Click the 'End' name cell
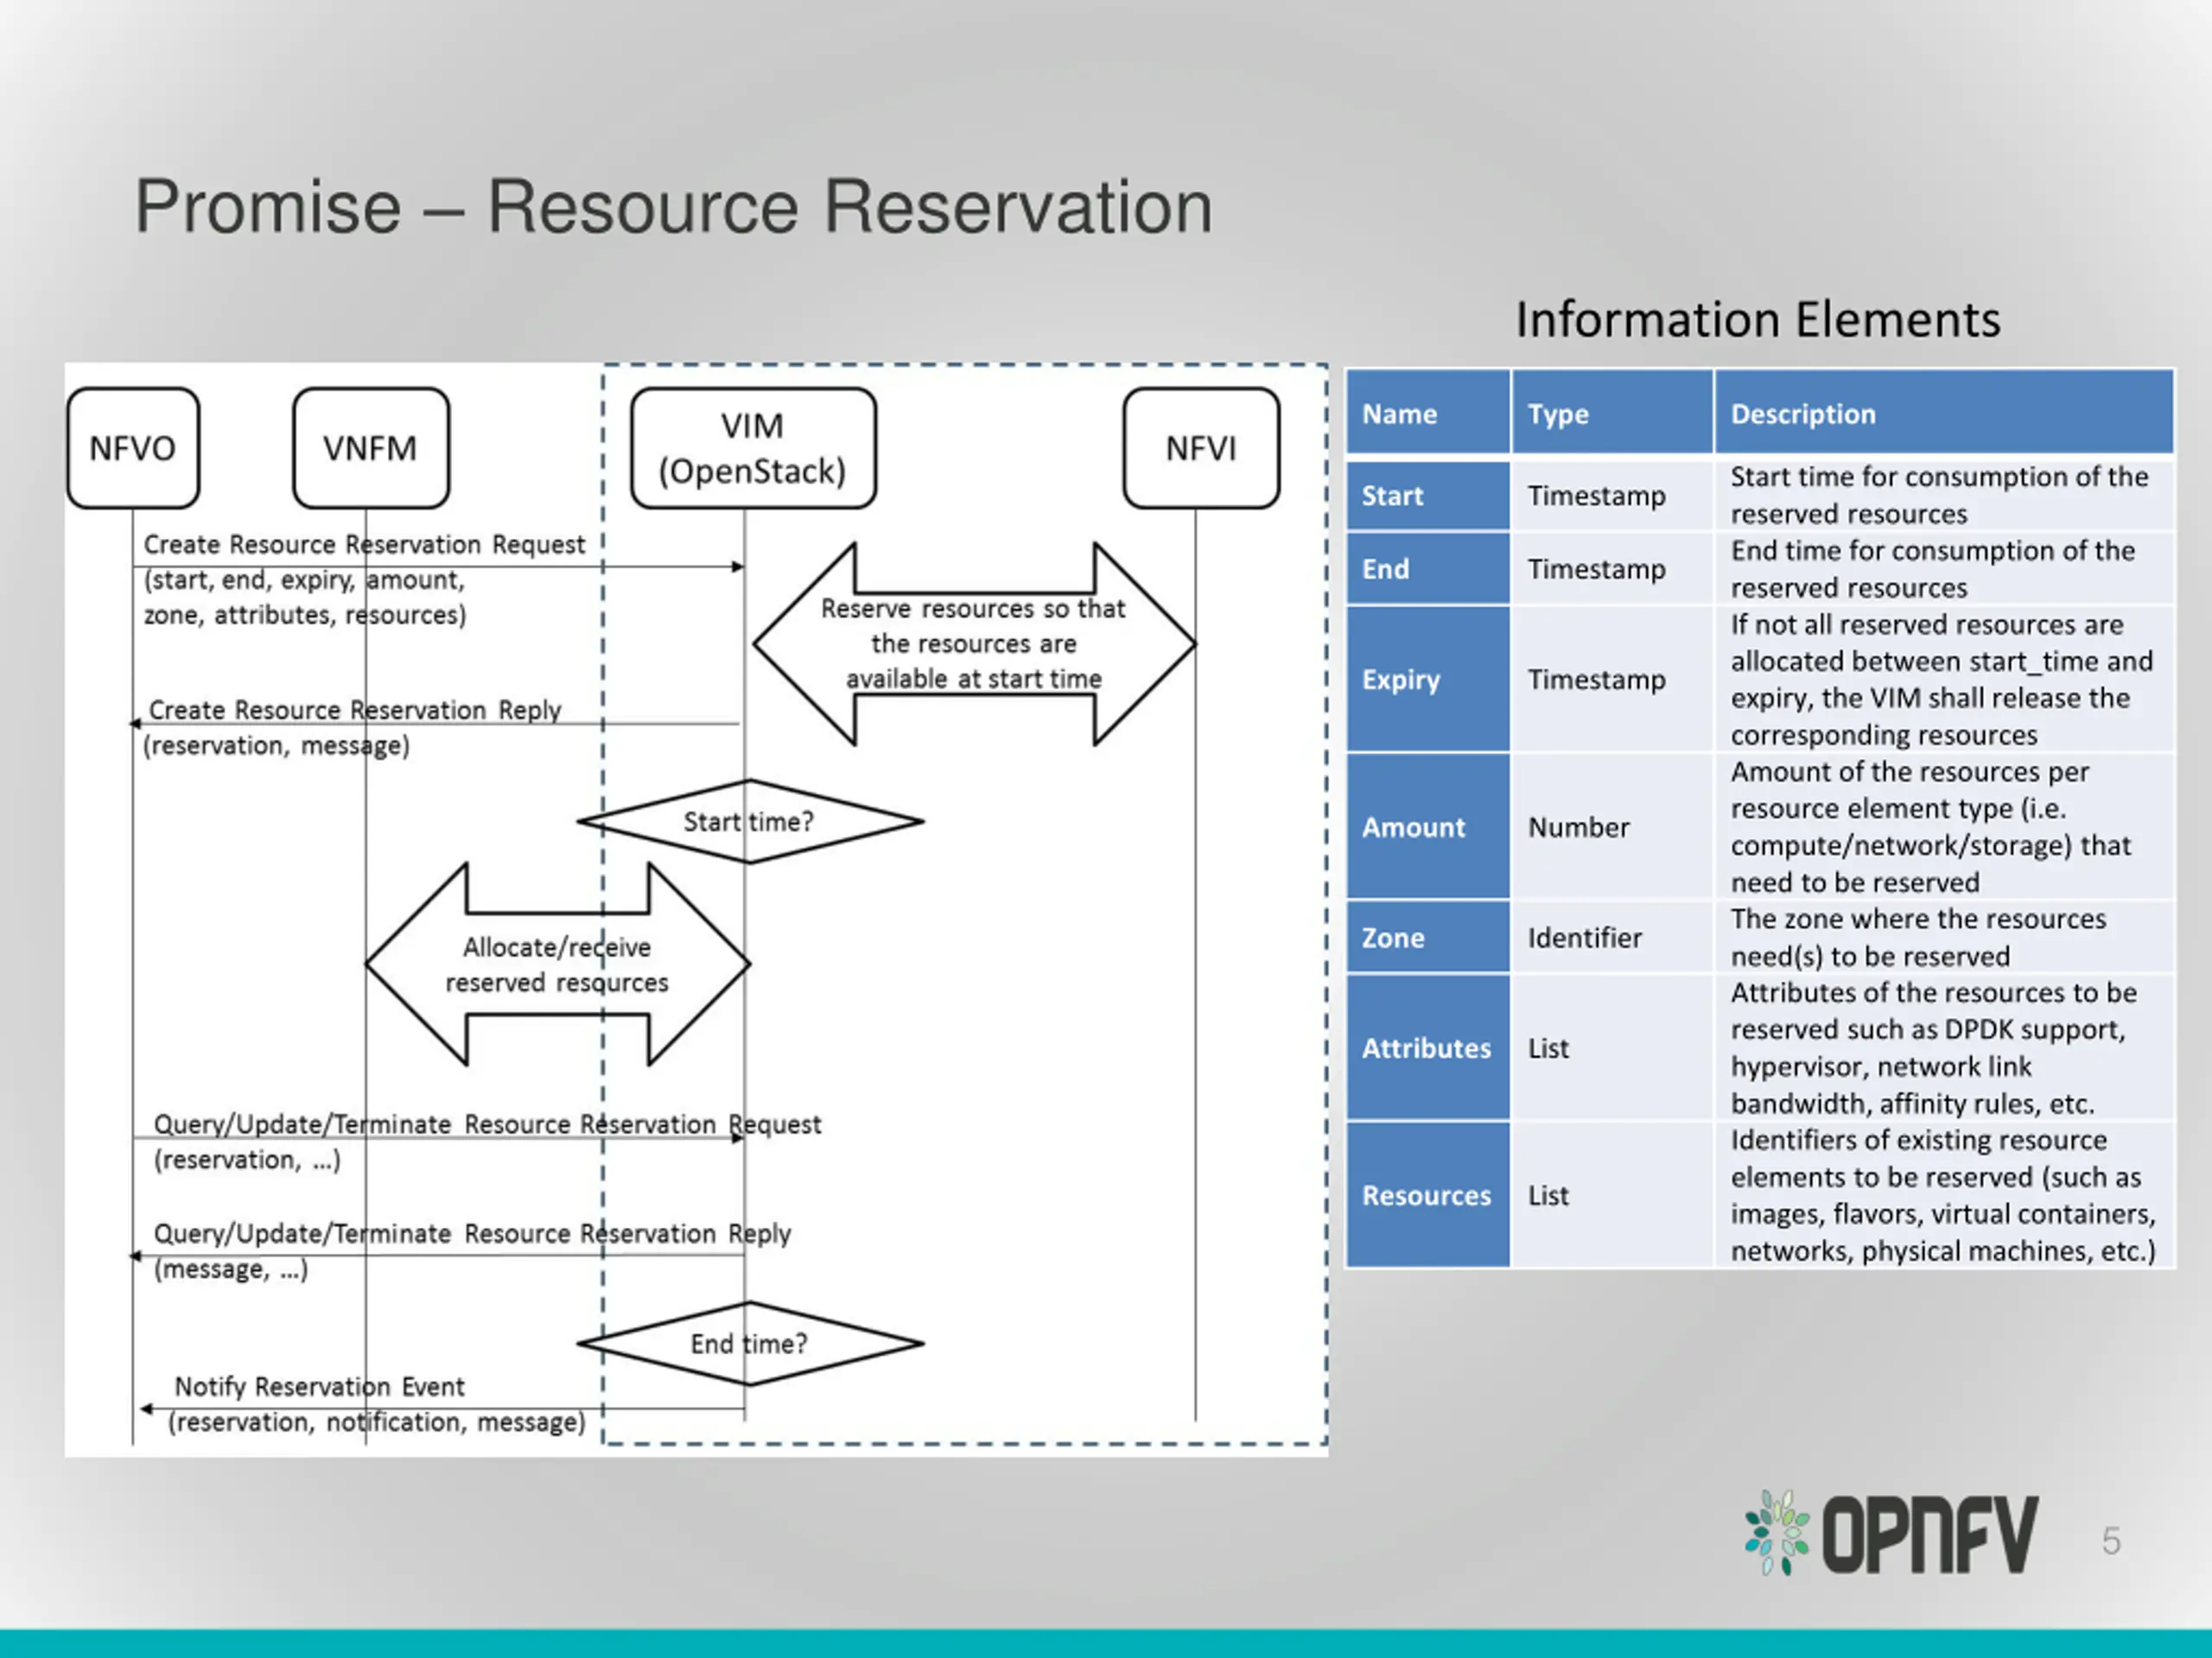The height and width of the screenshot is (1658, 2212). click(x=1427, y=569)
